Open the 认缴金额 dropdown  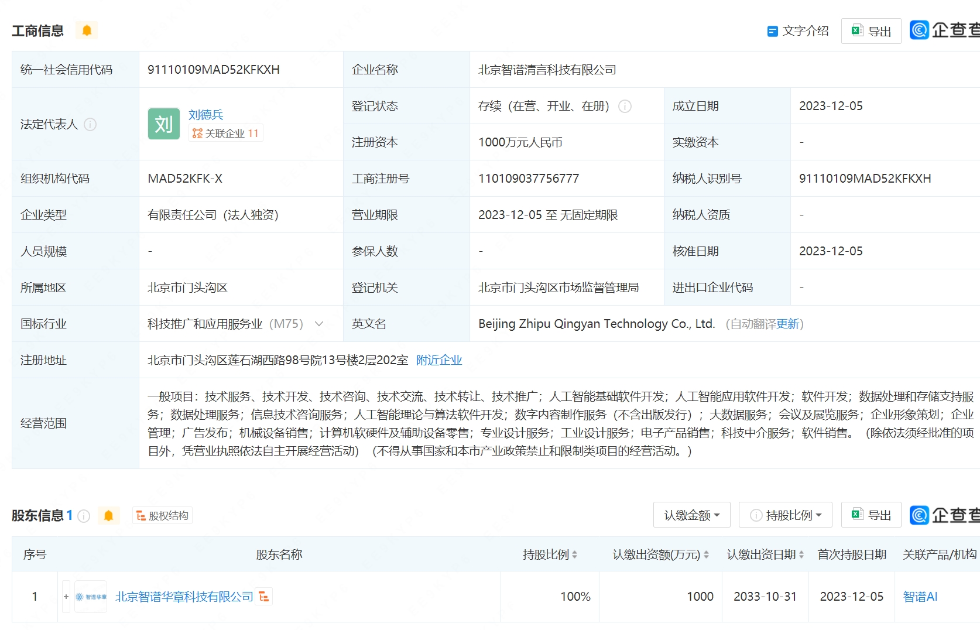point(691,515)
